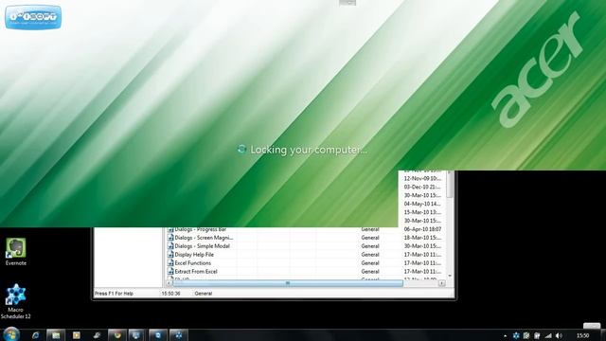Click 'Press F1 For Help' in status bar
The height and width of the screenshot is (341, 606).
[114, 294]
